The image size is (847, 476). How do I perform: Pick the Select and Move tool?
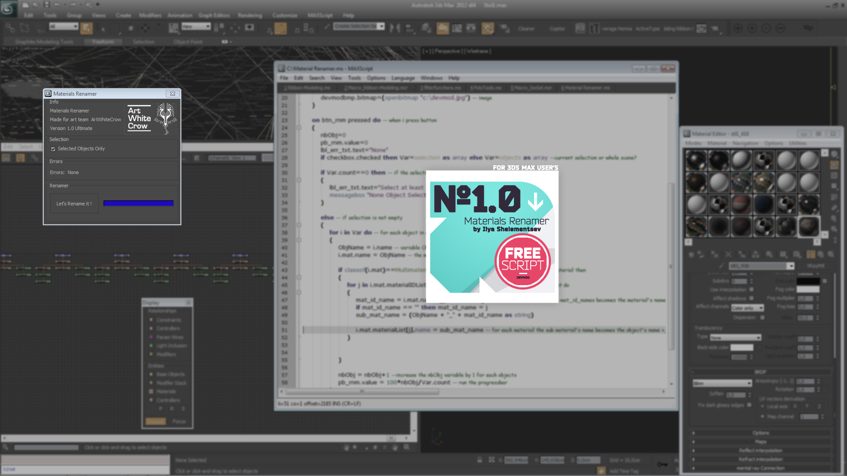click(x=145, y=28)
